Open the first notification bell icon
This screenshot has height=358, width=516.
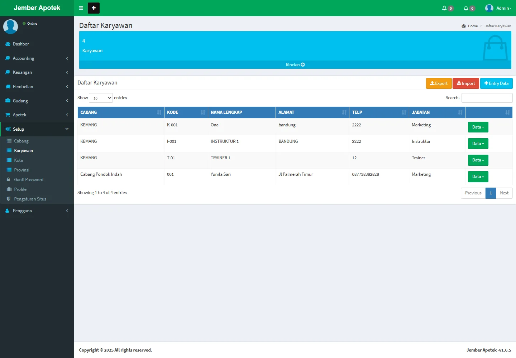[x=444, y=8]
